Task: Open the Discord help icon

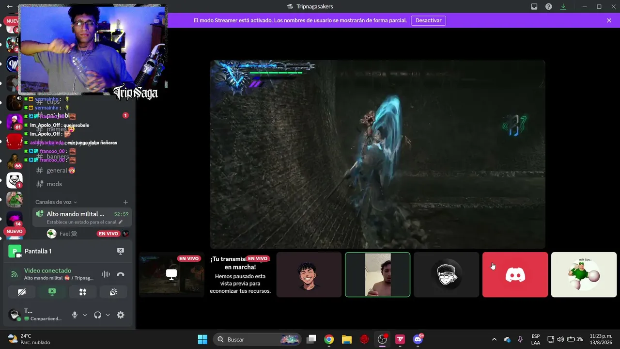Action: point(549,7)
